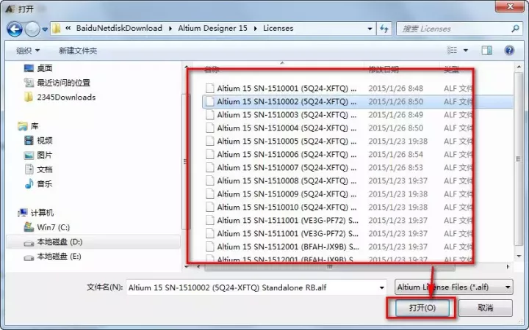Click the 搜索 Licenses search box
529x330 pixels.
tap(448, 29)
